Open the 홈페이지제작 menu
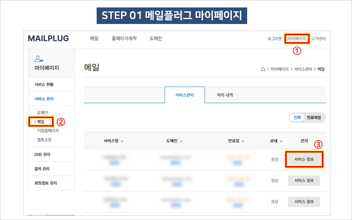Image resolution: width=352 pixels, height=220 pixels. coord(124,39)
